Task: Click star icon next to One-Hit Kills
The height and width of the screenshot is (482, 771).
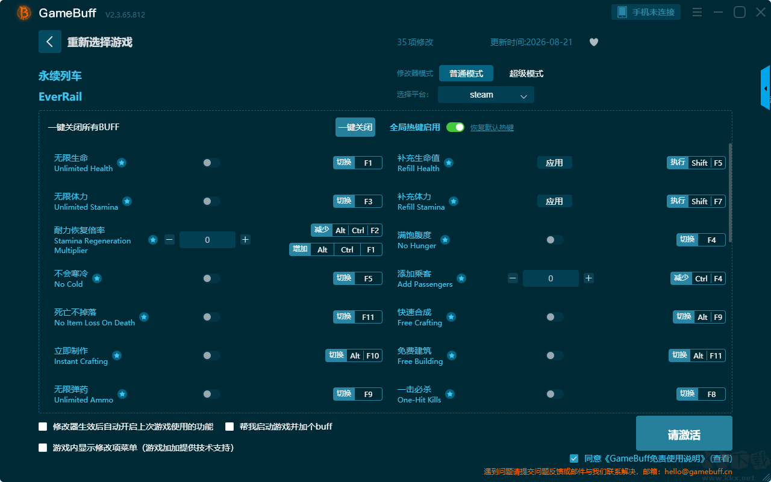Action: (x=450, y=394)
